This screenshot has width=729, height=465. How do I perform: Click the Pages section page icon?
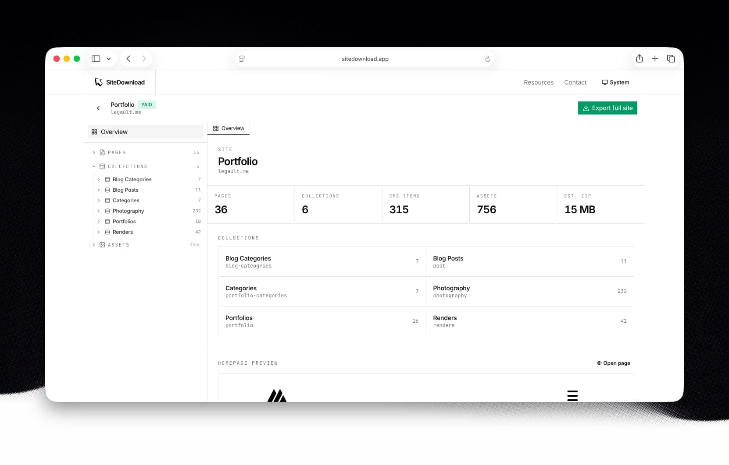coord(102,152)
